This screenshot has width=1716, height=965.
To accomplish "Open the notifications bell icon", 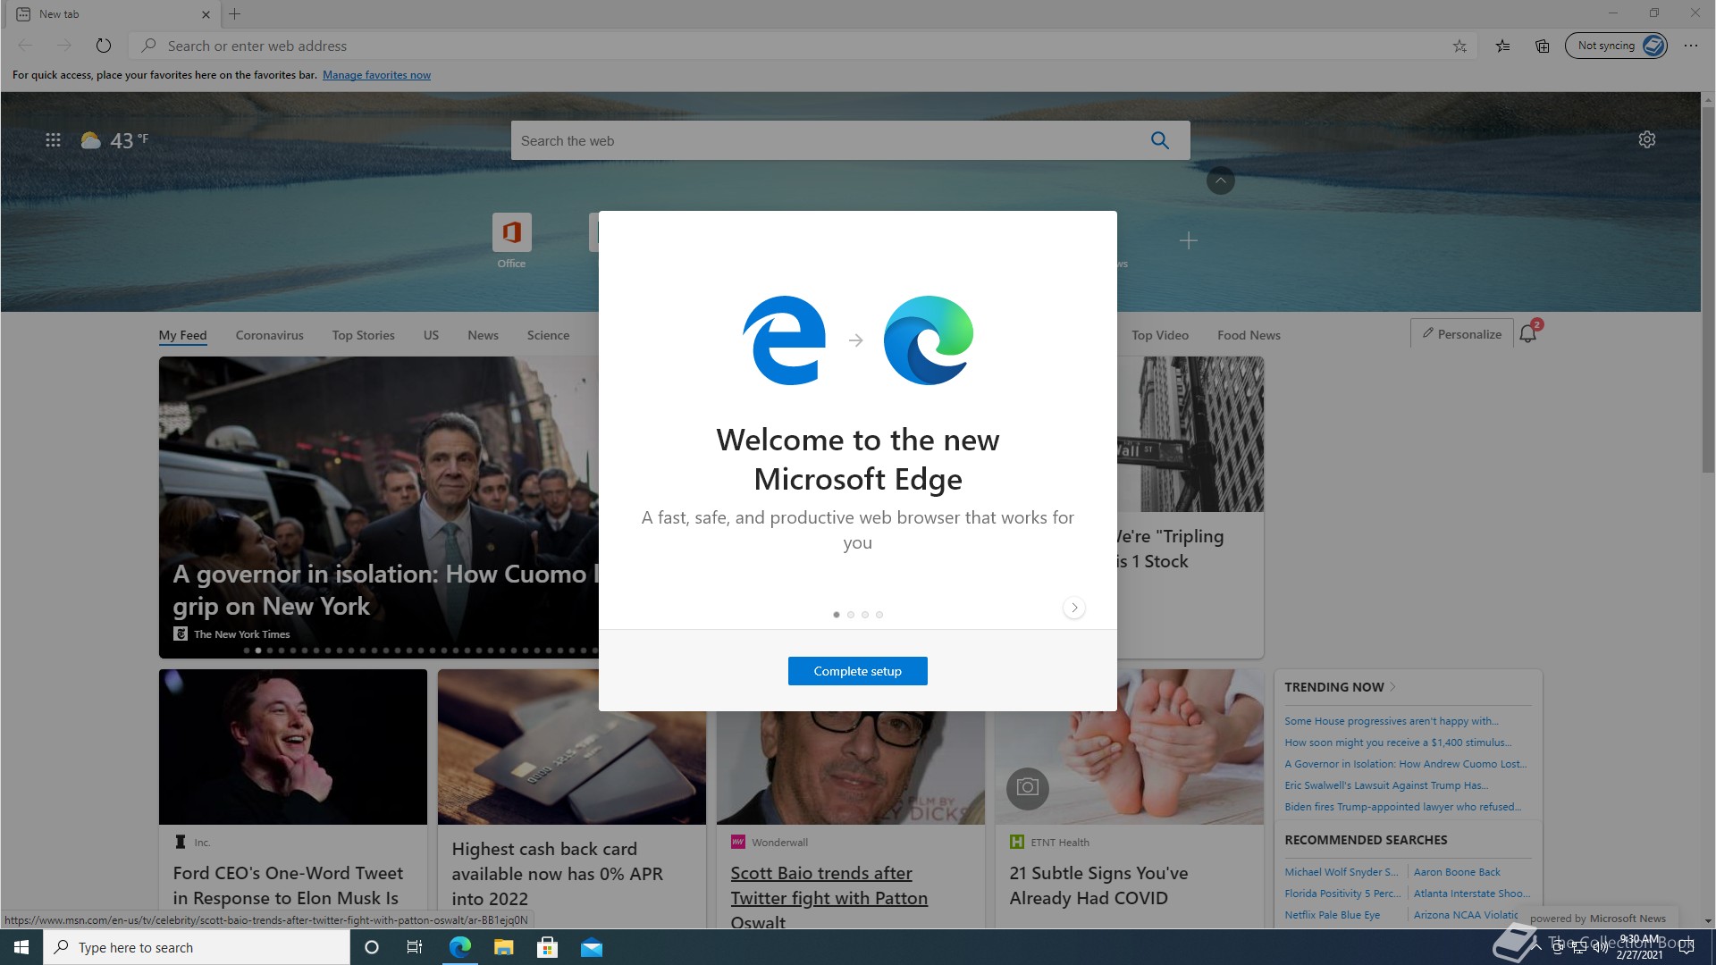I will 1528,333.
